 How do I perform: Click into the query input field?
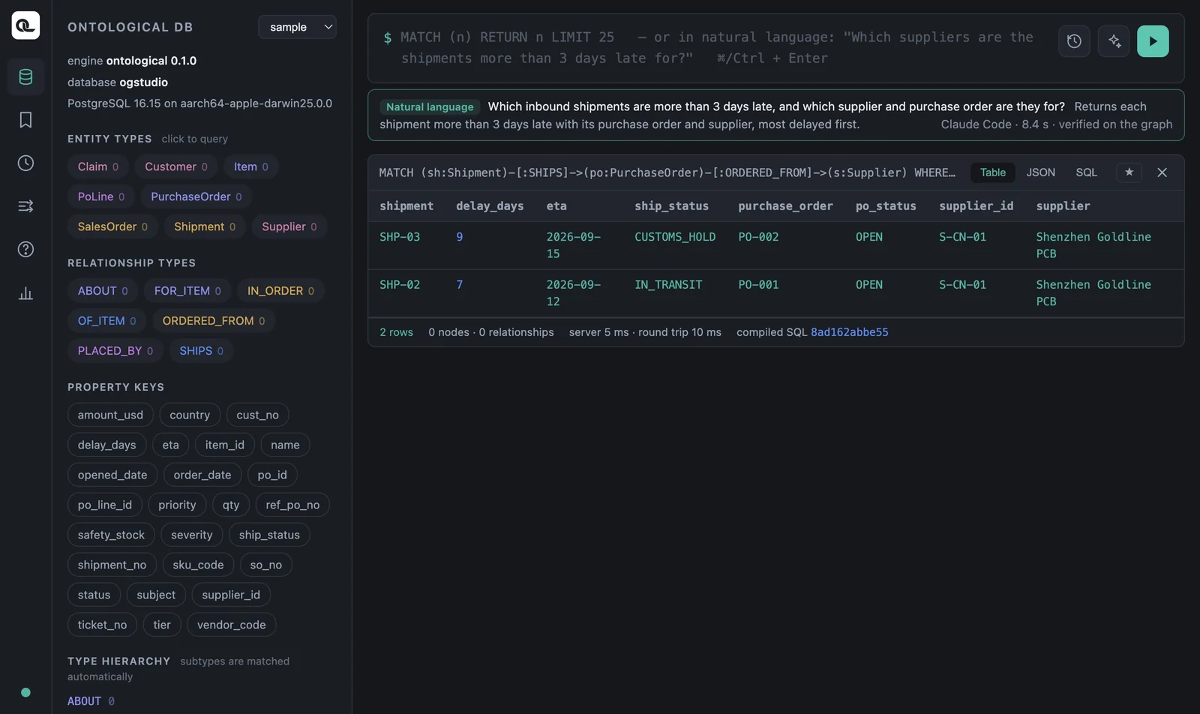tap(720, 48)
